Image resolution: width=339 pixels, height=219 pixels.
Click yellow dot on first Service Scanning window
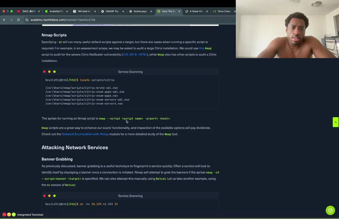click(x=49, y=72)
